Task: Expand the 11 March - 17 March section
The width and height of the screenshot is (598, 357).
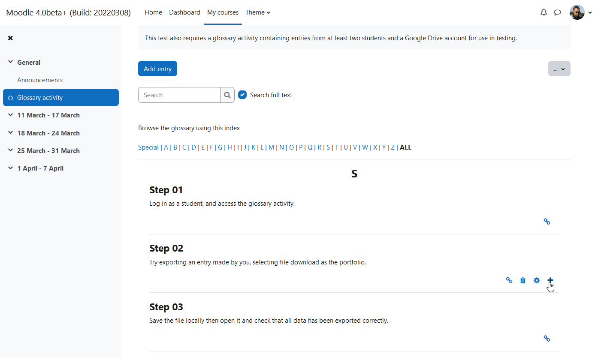Action: click(x=10, y=115)
